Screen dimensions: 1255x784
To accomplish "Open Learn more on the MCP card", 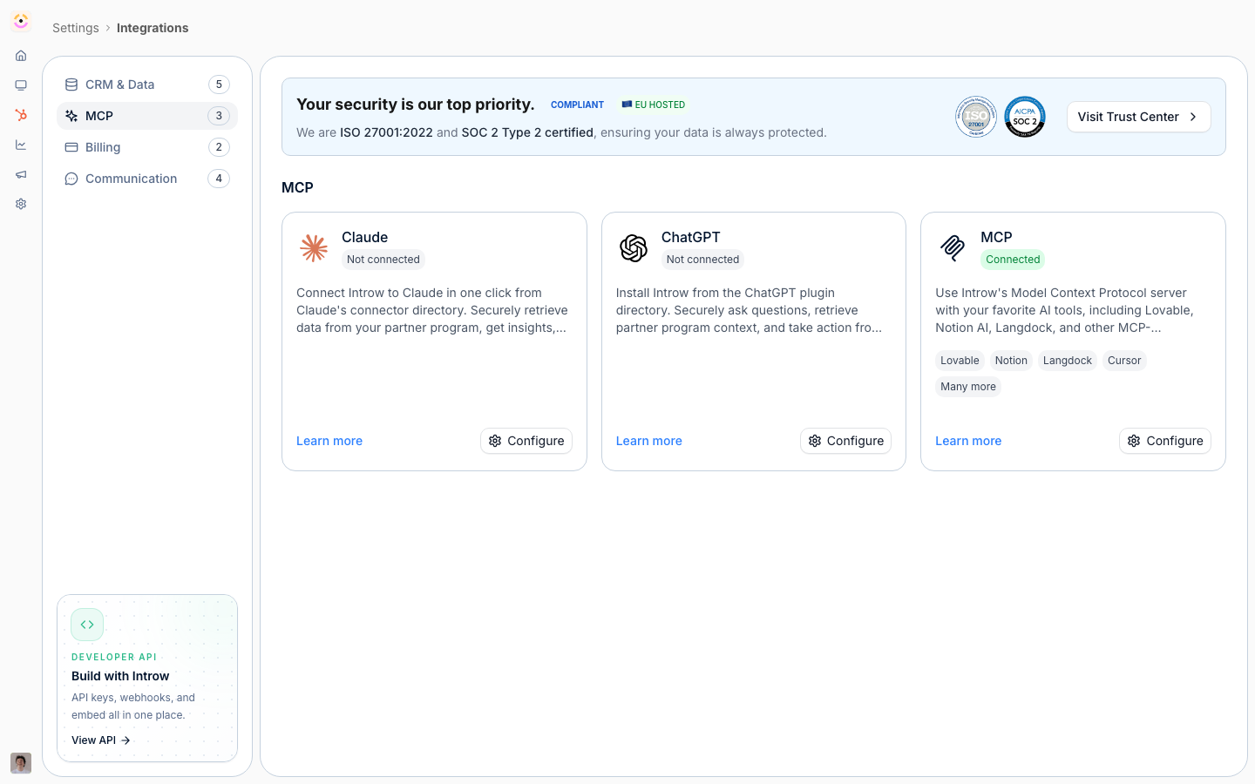I will click(968, 441).
